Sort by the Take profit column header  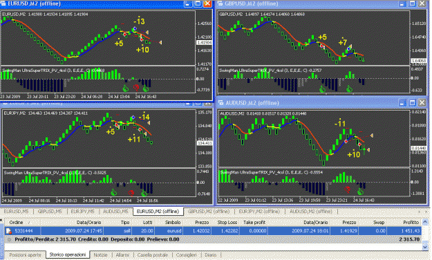coord(254,223)
